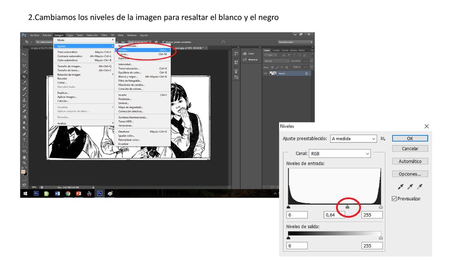Open the Filtro menu

pyautogui.click(x=105, y=35)
